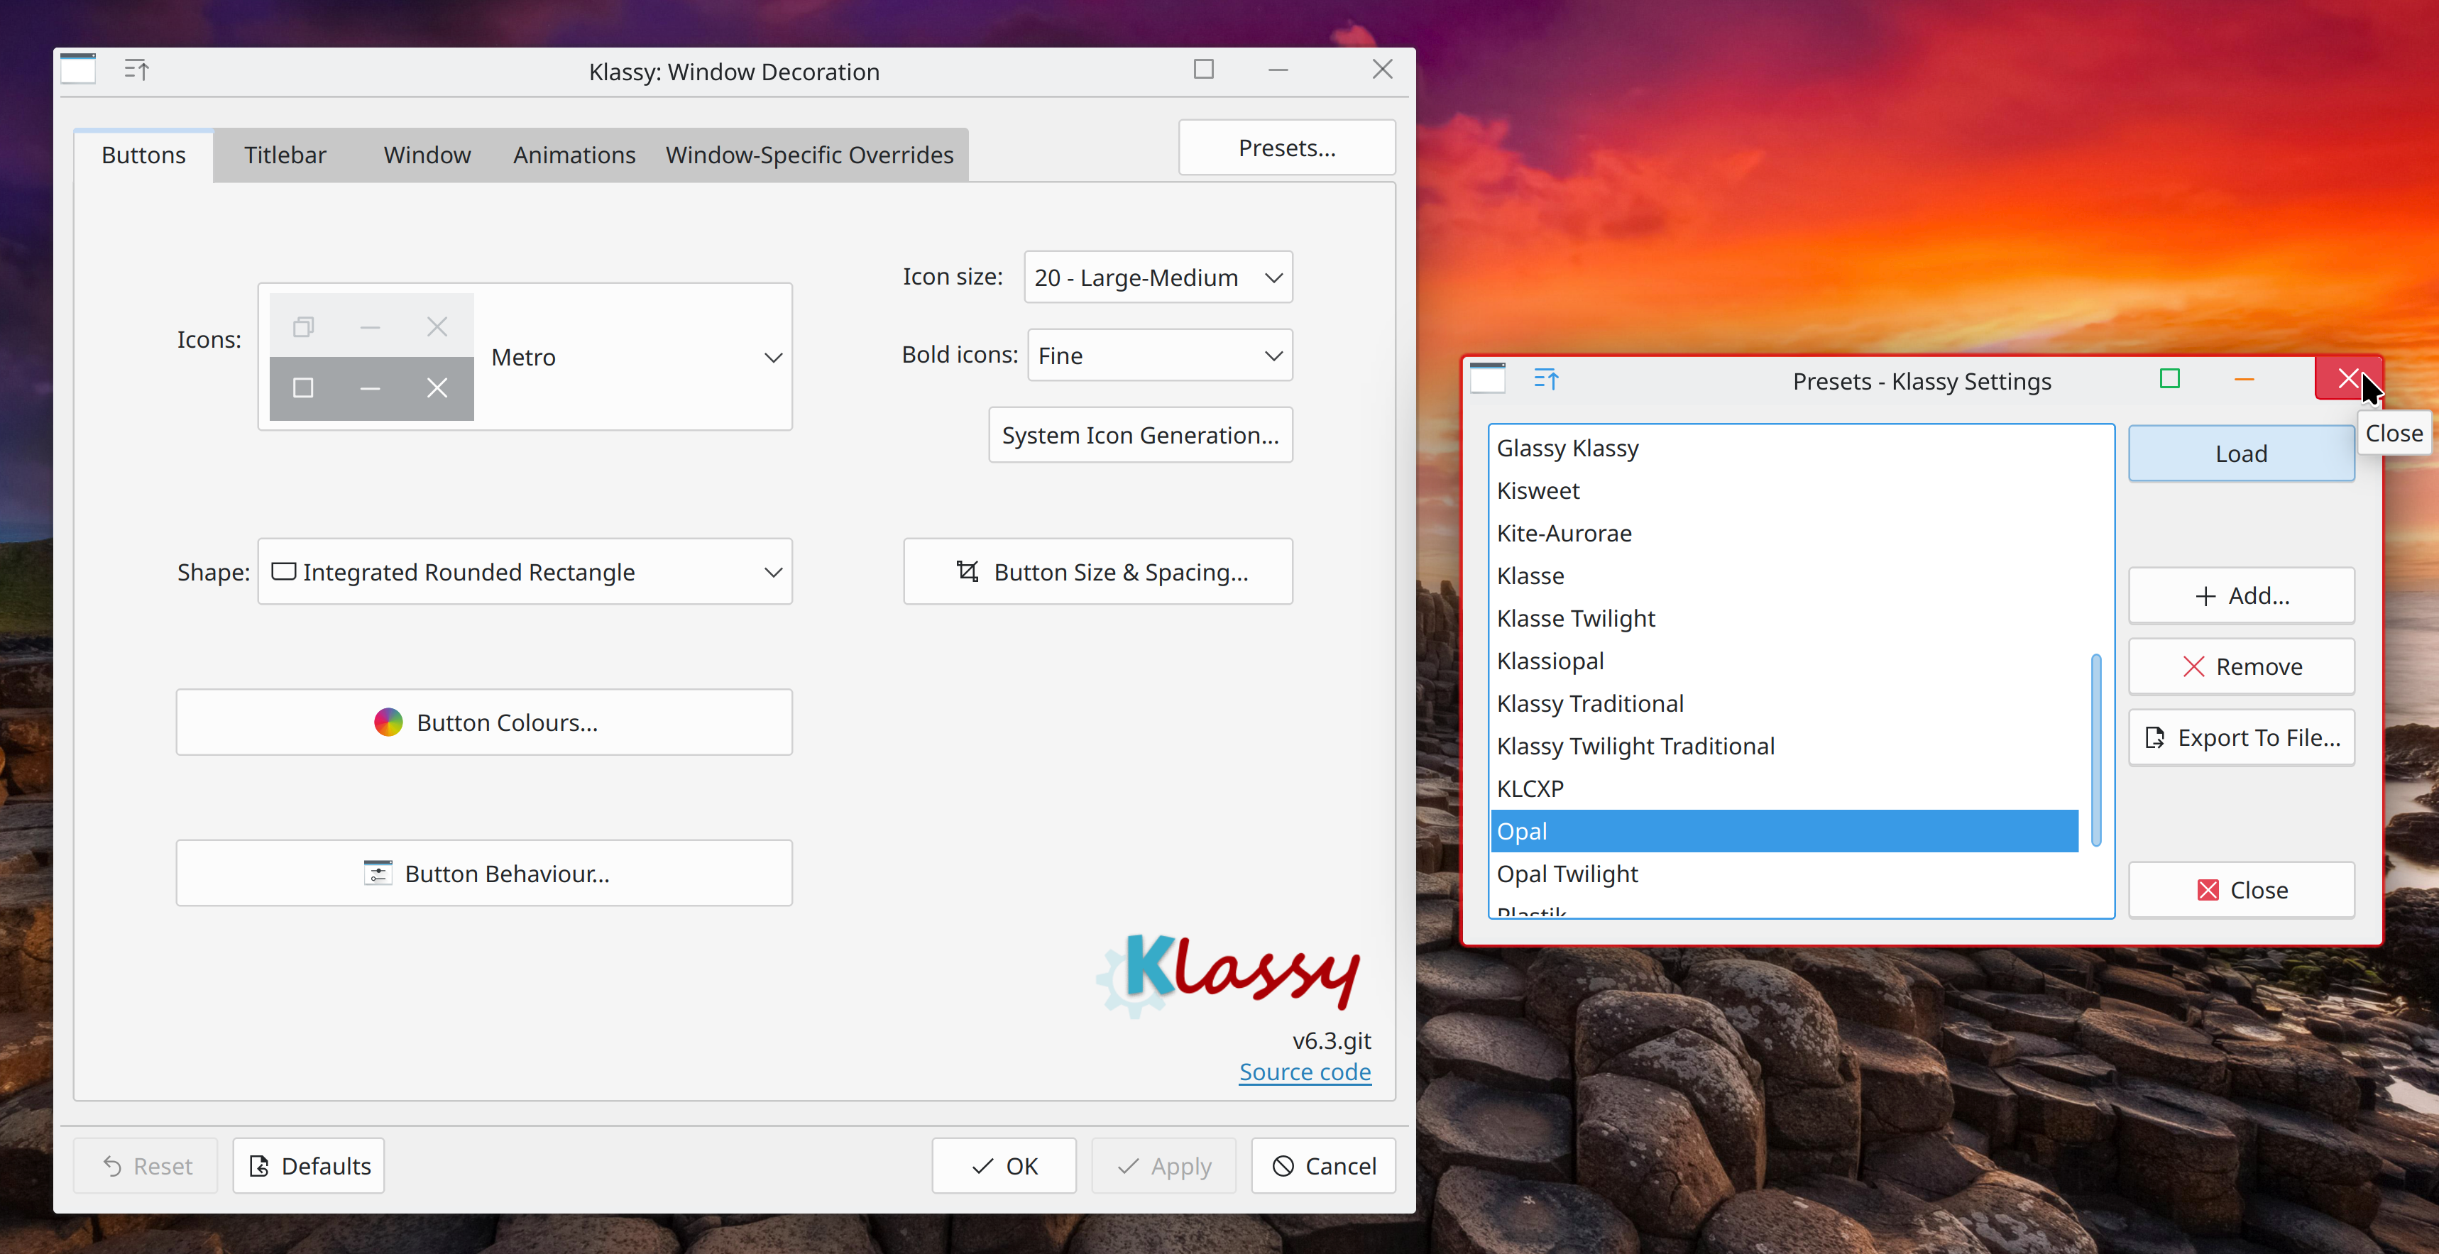Open window menu icon of Klassy Window Decoration
The height and width of the screenshot is (1254, 2439).
77,70
